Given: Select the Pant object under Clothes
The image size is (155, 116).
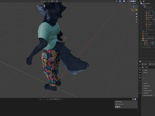Looking at the screenshot, I should click(x=147, y=42).
